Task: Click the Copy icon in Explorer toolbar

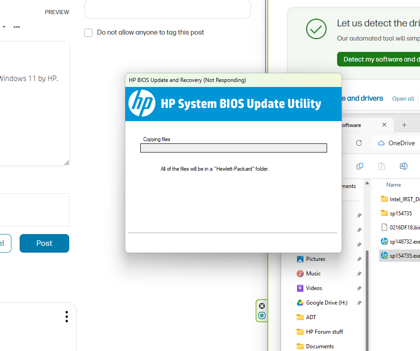Action: [x=360, y=166]
